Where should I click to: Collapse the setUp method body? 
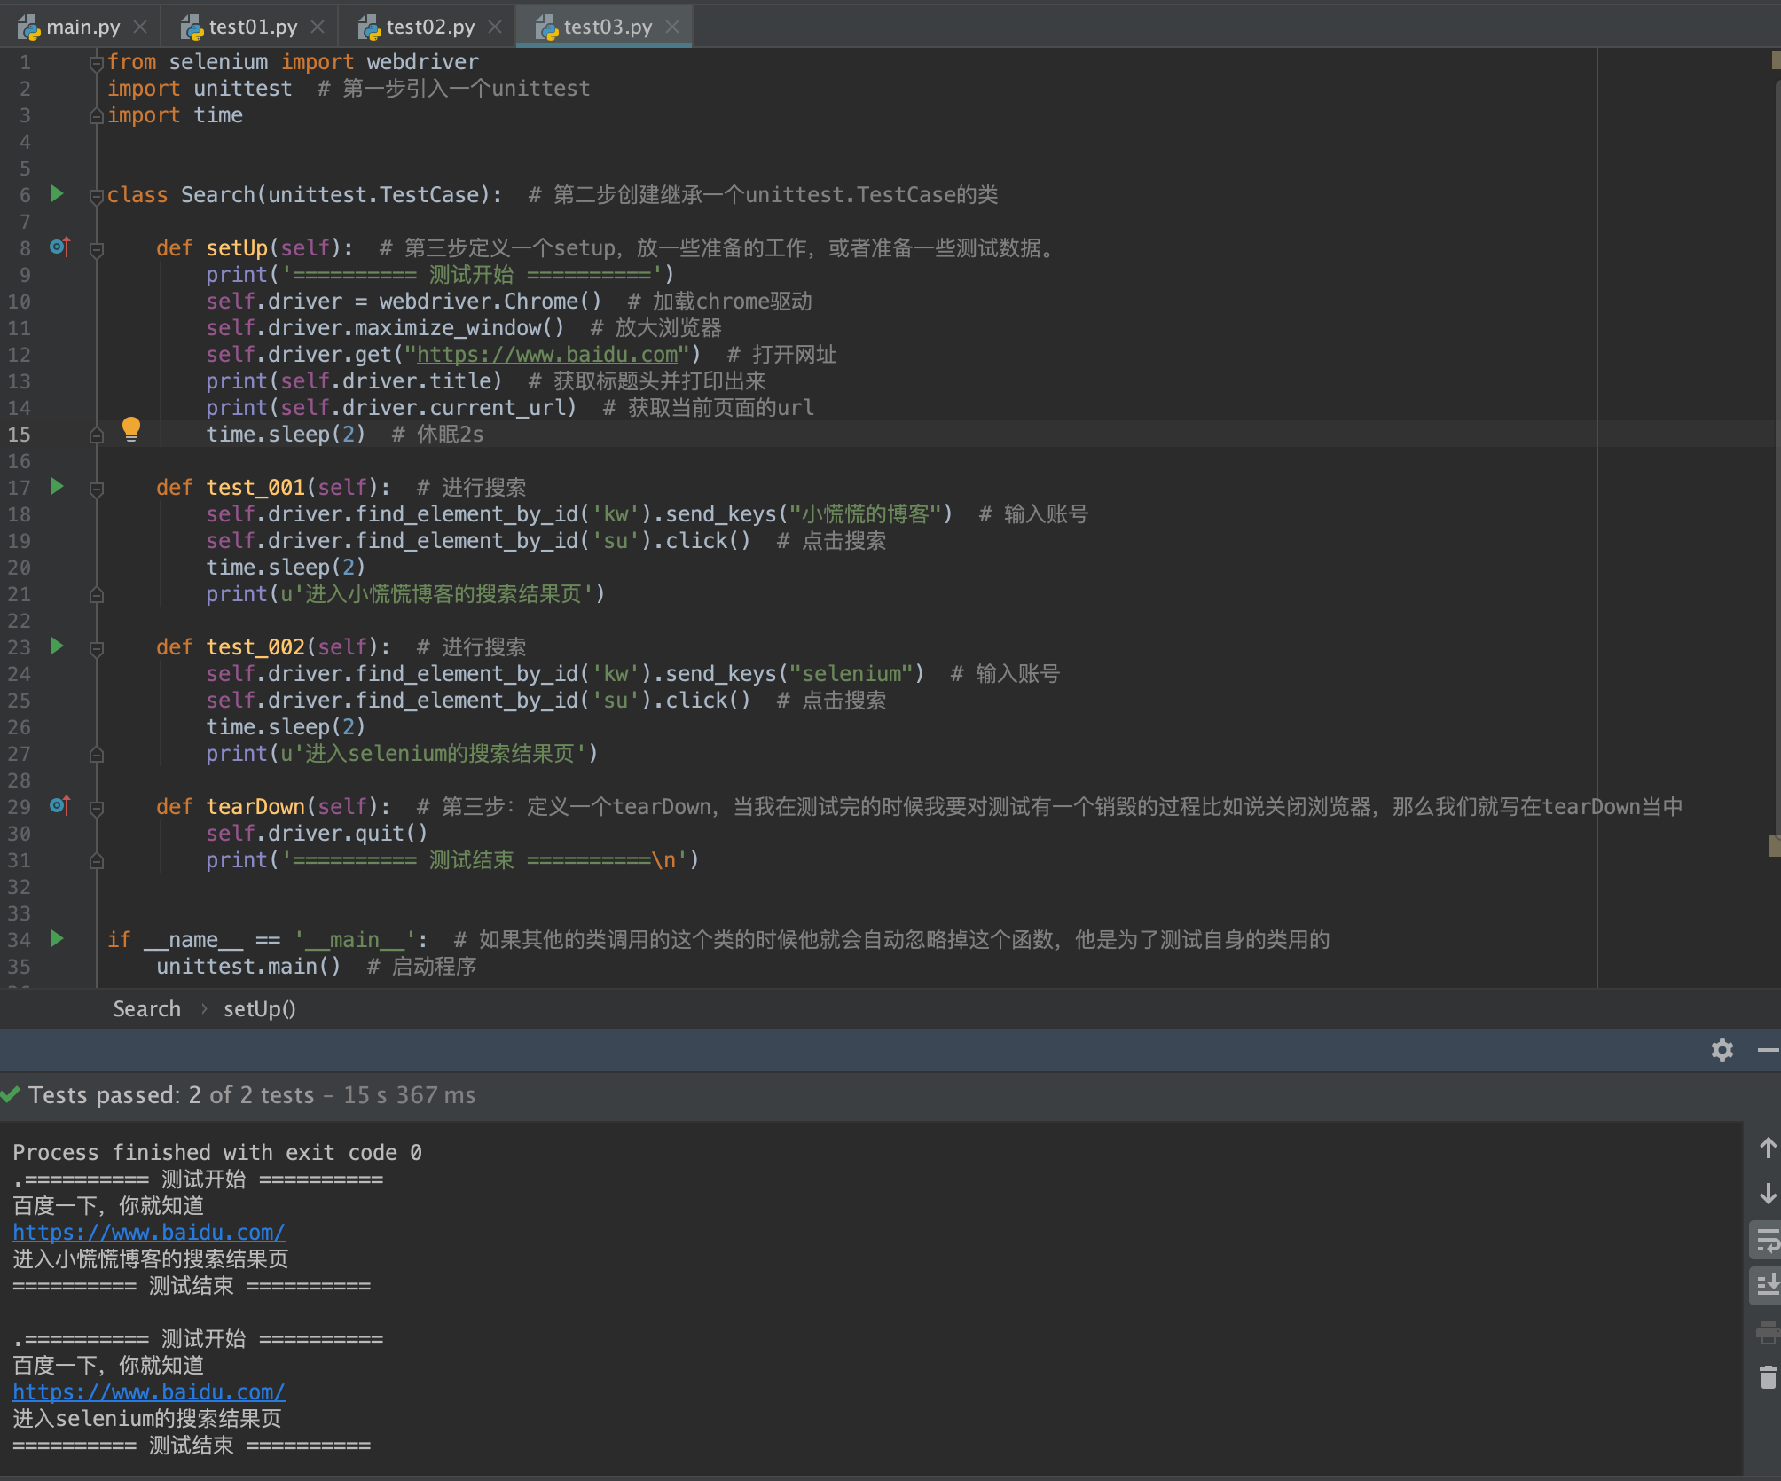tap(96, 248)
